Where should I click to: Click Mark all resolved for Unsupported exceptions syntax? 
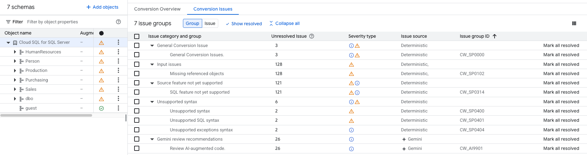561,130
